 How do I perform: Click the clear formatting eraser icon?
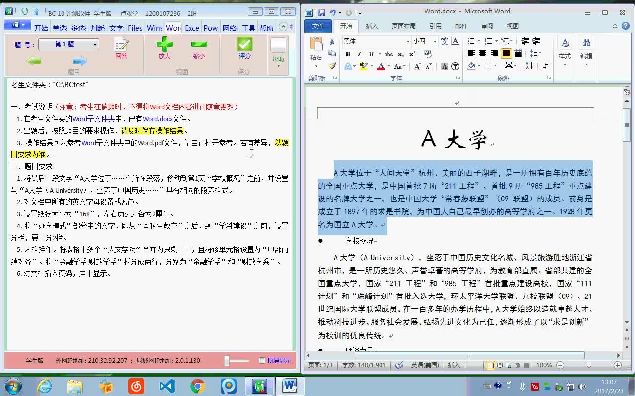tap(428, 54)
